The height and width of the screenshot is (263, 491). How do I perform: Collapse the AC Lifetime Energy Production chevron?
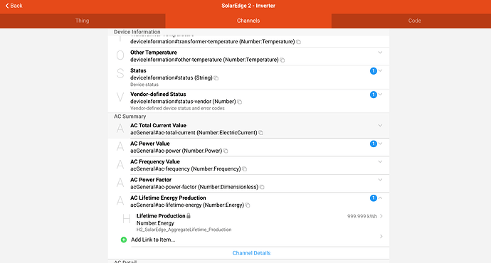380,198
